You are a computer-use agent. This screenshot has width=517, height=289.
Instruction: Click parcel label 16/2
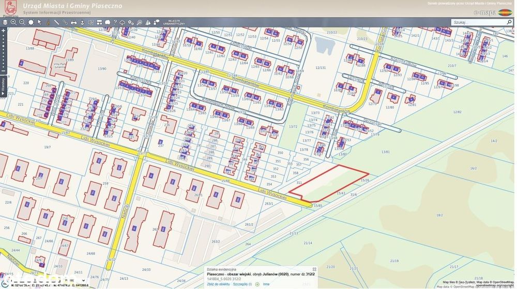pos(473,168)
